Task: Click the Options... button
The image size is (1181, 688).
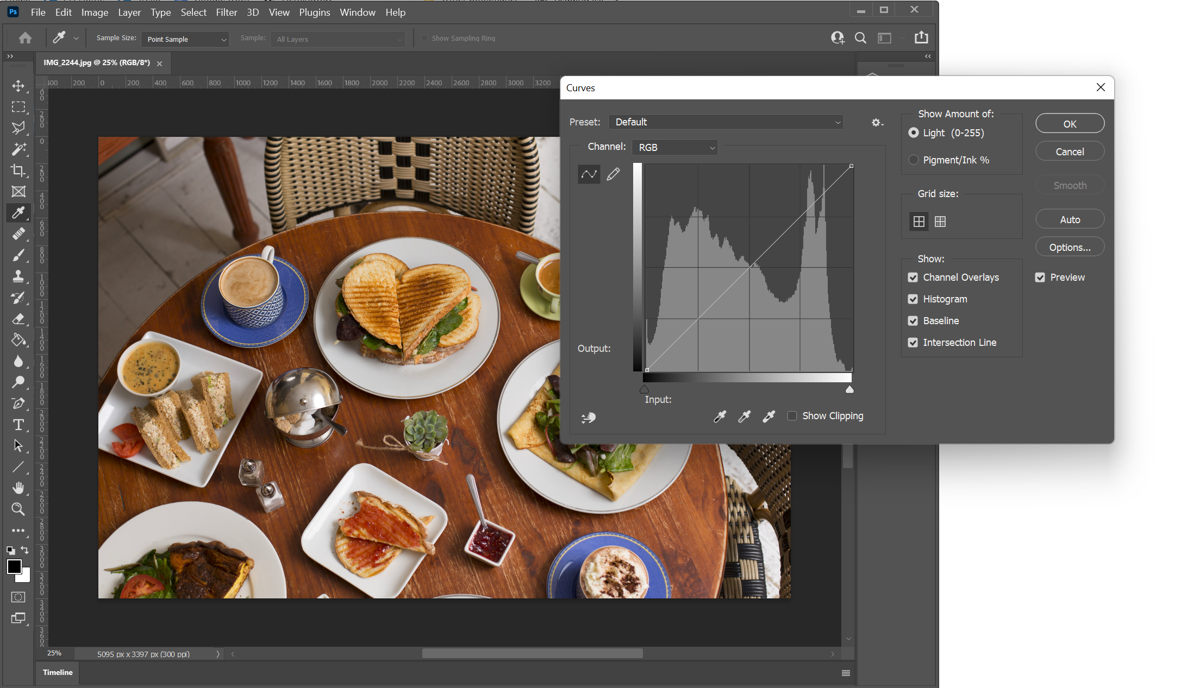Action: (1069, 247)
